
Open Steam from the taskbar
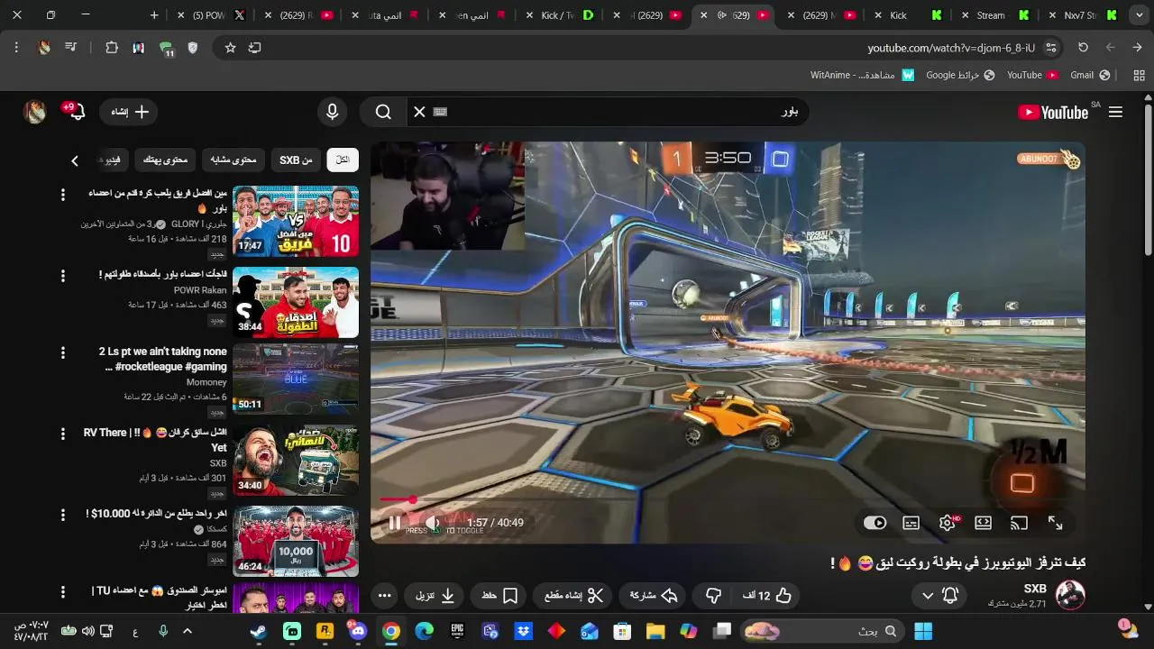[259, 631]
